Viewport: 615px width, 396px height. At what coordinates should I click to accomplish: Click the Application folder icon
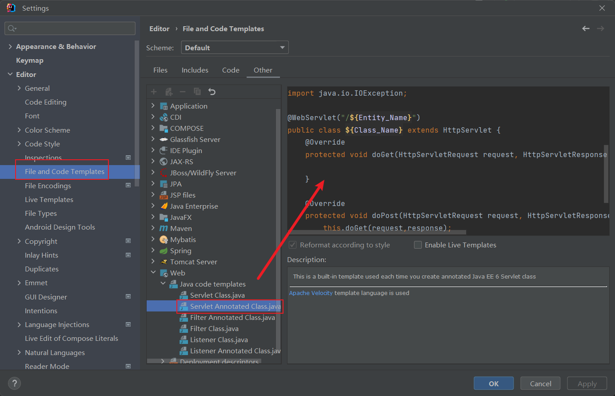[x=164, y=106]
